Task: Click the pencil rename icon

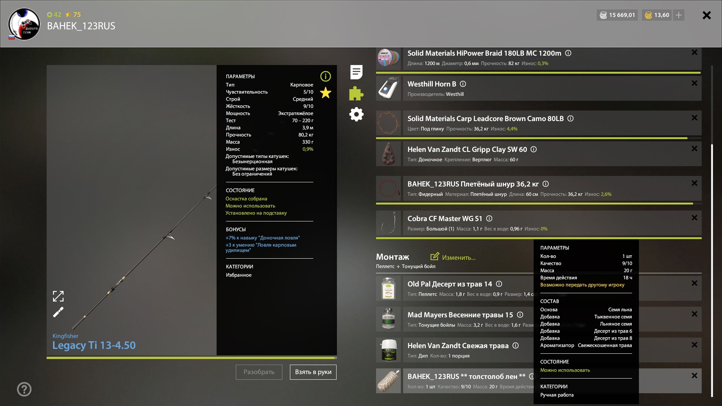Action: (58, 312)
